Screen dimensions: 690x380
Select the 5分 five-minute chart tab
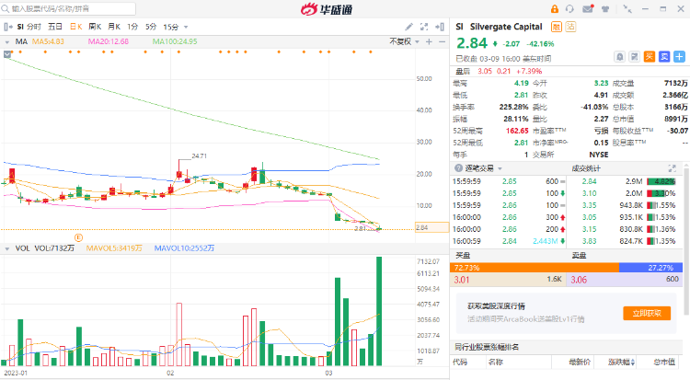pos(151,27)
